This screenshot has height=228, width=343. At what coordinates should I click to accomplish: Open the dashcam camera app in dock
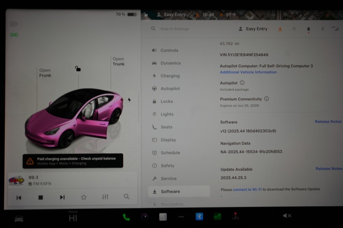coord(145,217)
